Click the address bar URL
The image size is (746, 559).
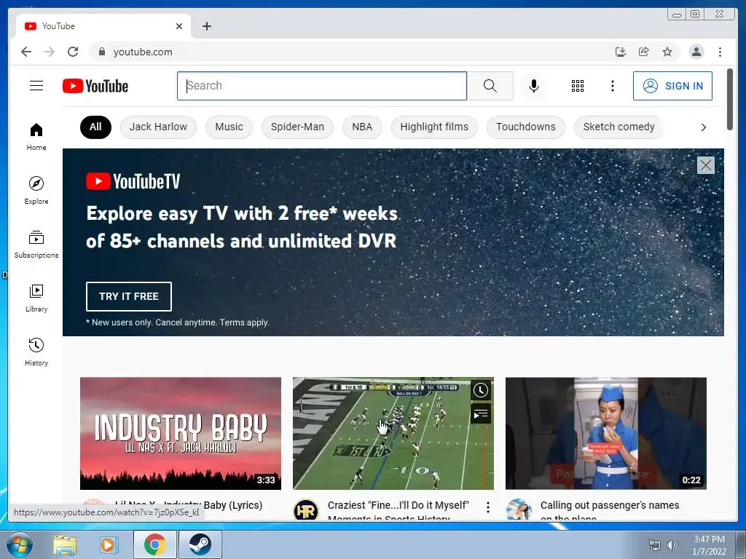coord(143,52)
